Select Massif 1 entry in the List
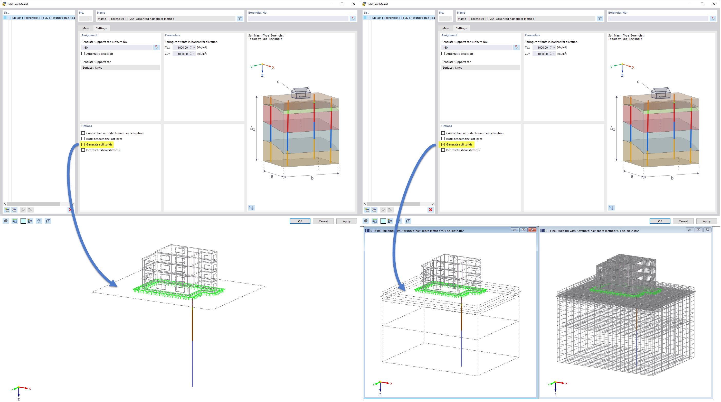Image resolution: width=721 pixels, height=402 pixels. pos(39,18)
